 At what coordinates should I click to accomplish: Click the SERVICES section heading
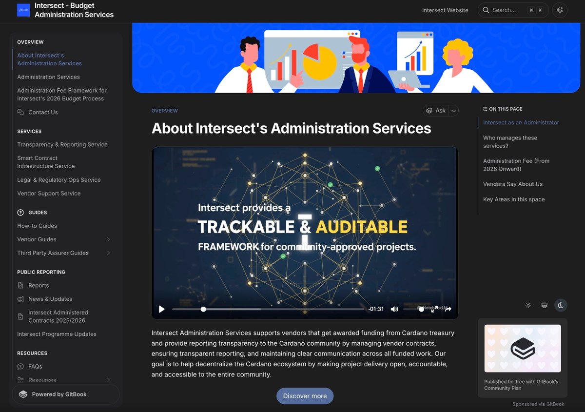(29, 131)
